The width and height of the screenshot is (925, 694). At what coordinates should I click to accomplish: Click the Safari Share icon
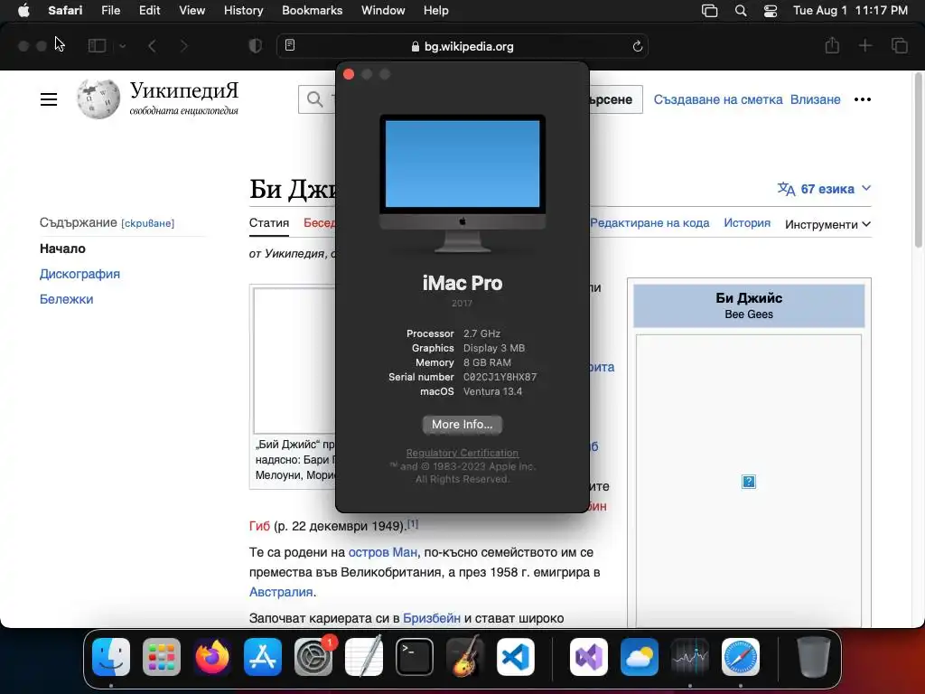coord(832,45)
